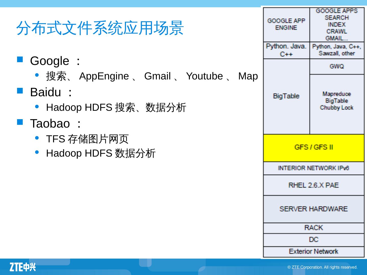Viewport: 367px width, 275px height.
Task: Click the tall standalone 'BigTable' box
Action: pos(286,97)
